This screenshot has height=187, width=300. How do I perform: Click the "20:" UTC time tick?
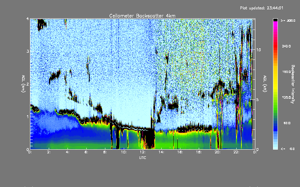point(217,152)
